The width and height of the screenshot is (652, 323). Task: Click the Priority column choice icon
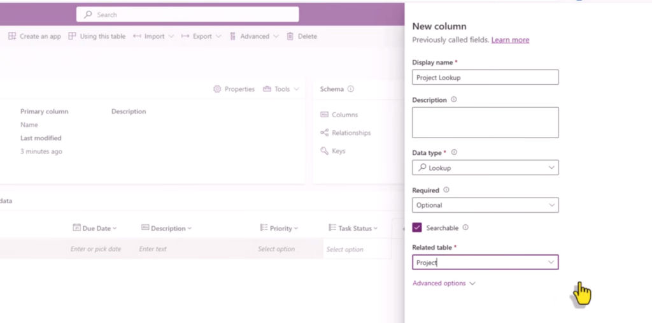[x=264, y=227]
